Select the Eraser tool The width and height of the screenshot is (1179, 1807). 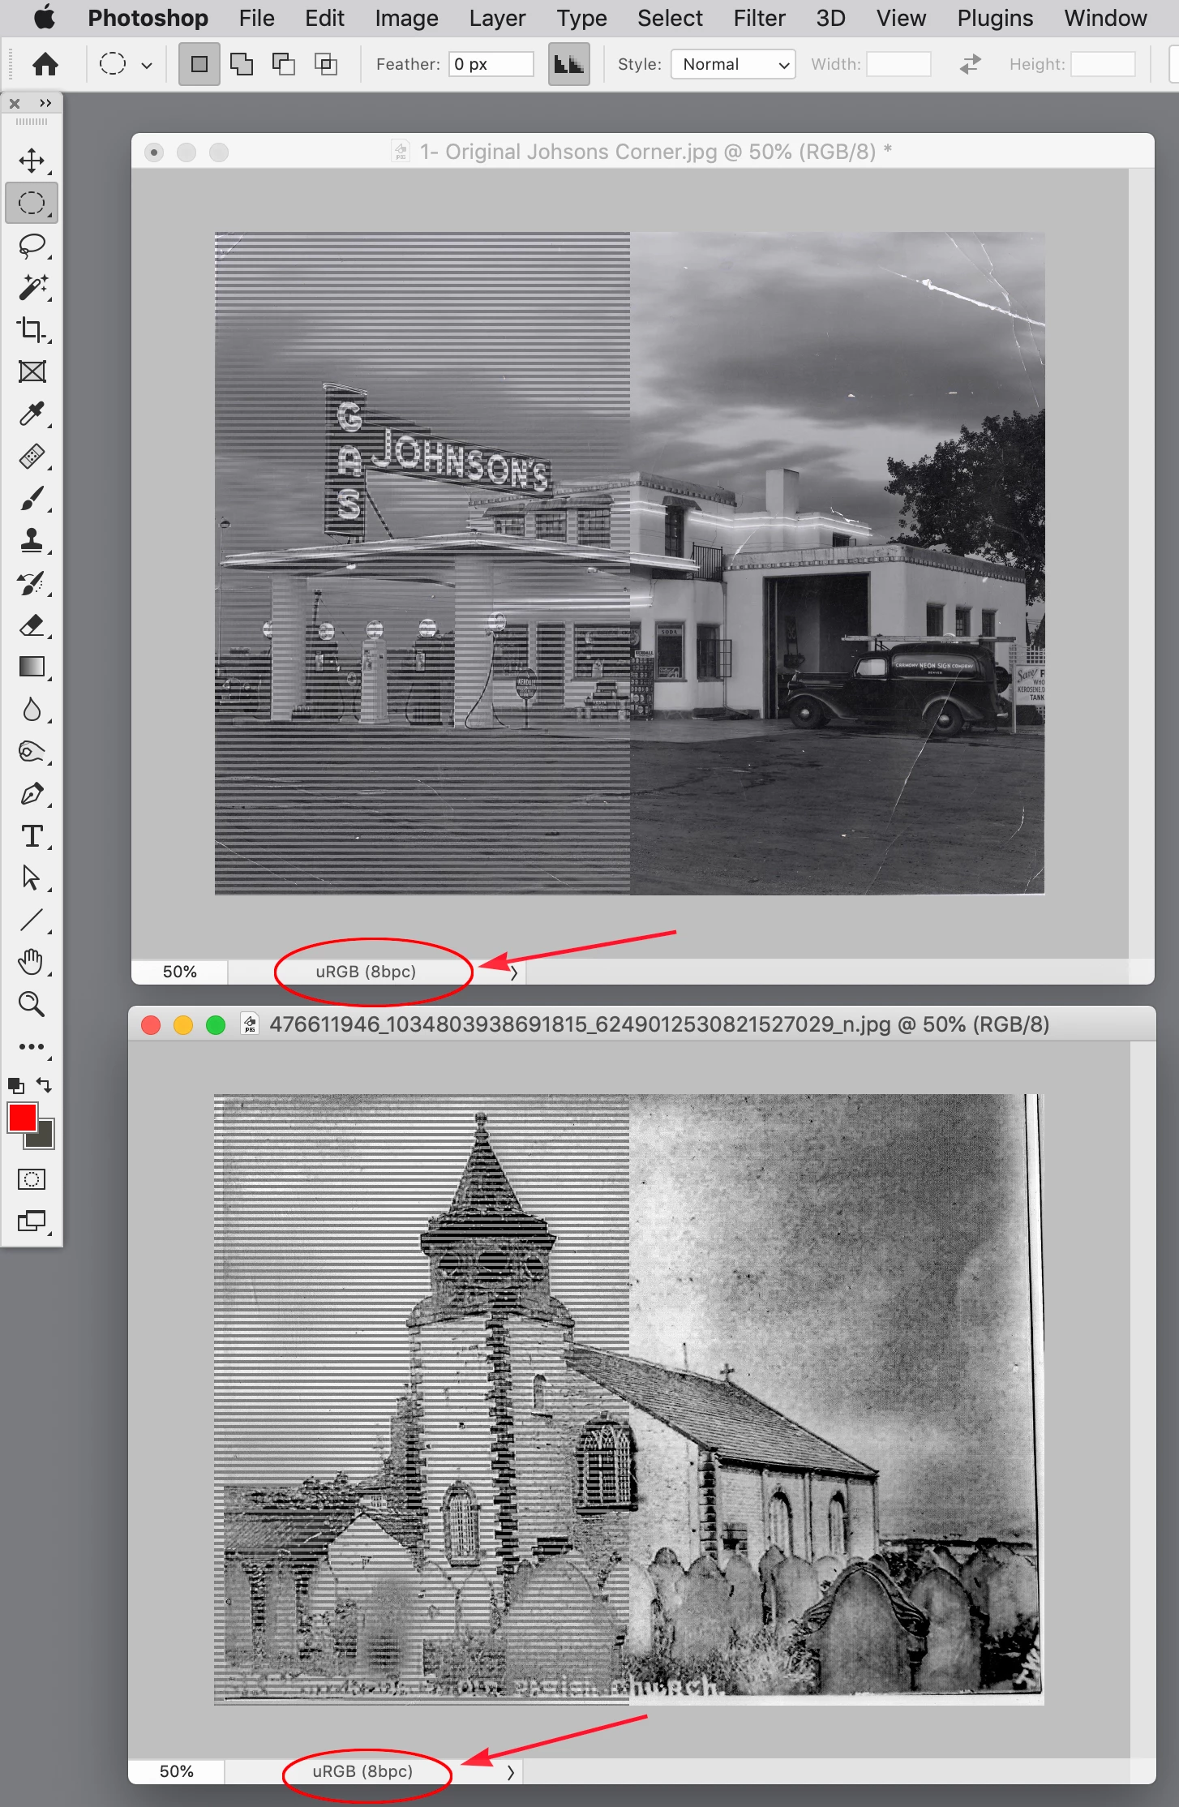click(x=32, y=625)
